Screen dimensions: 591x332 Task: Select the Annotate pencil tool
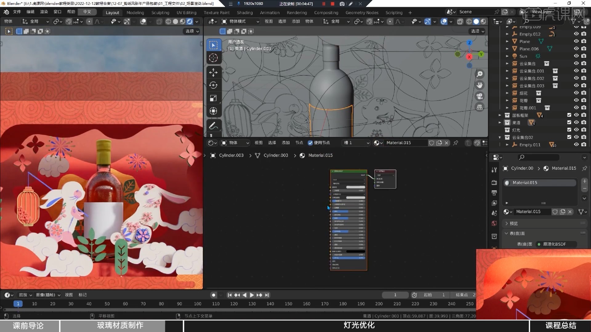coord(213,126)
